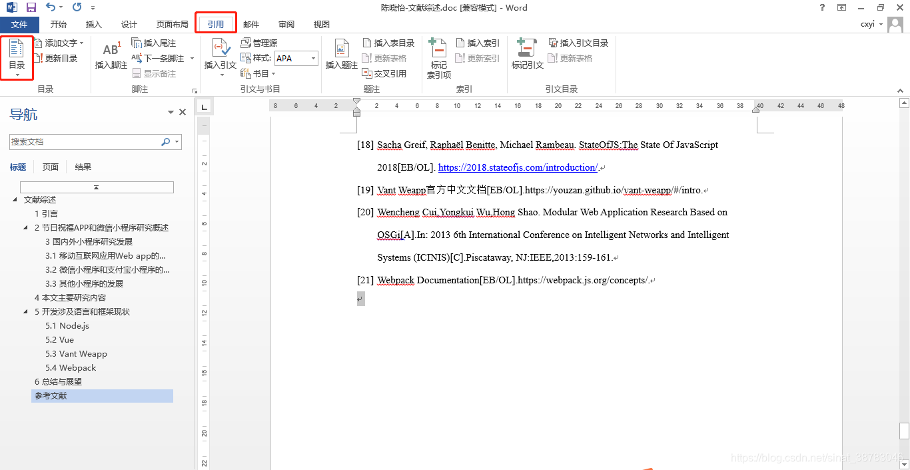This screenshot has width=910, height=470.
Task: Click 交叉引用 cross-reference button
Action: click(384, 73)
